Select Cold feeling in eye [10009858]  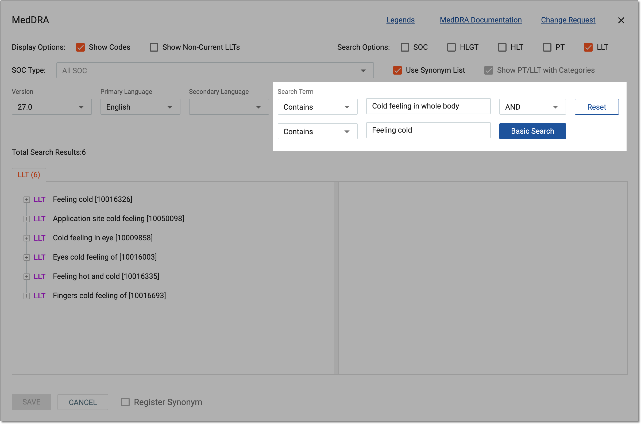point(103,238)
